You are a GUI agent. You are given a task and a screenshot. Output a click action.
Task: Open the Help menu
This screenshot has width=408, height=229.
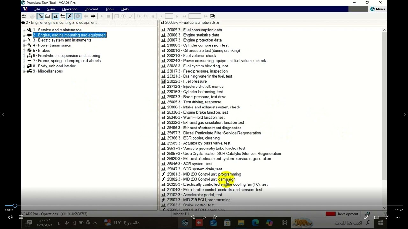coord(125,9)
